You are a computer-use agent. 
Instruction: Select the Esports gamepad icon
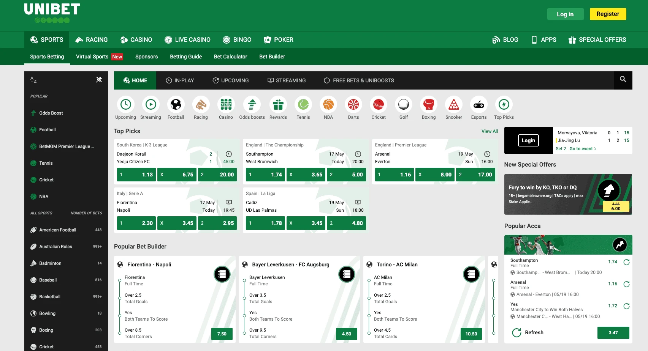pos(479,104)
